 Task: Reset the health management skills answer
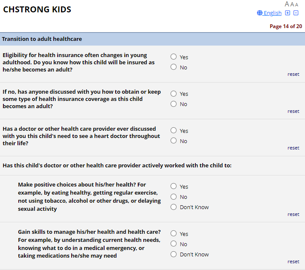pos(293,261)
